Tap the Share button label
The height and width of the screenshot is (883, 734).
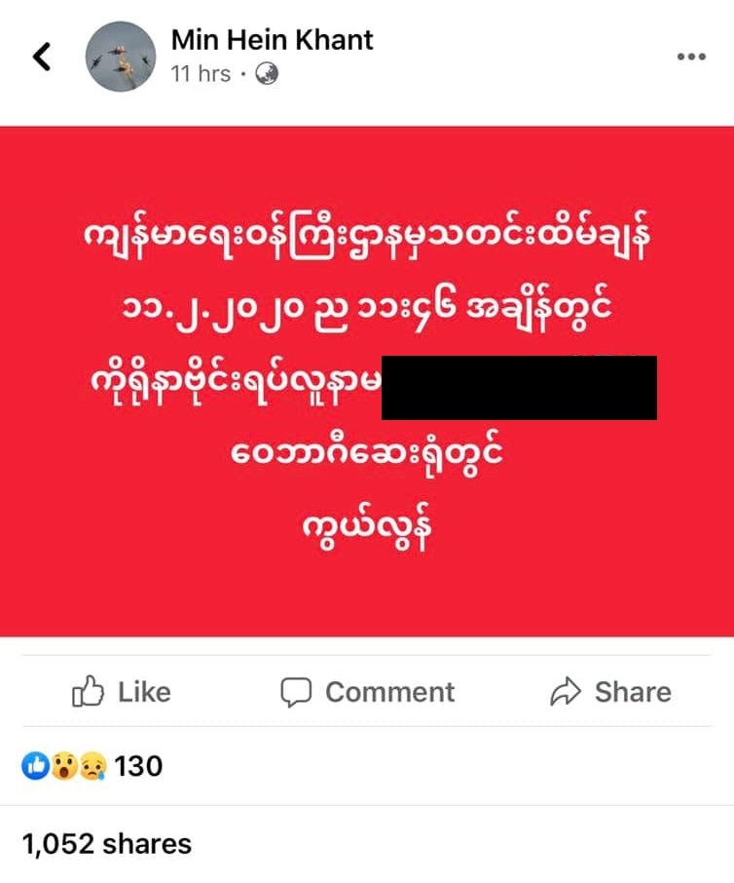point(634,692)
